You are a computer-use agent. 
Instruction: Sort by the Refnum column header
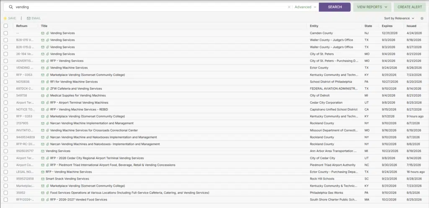click(x=22, y=26)
